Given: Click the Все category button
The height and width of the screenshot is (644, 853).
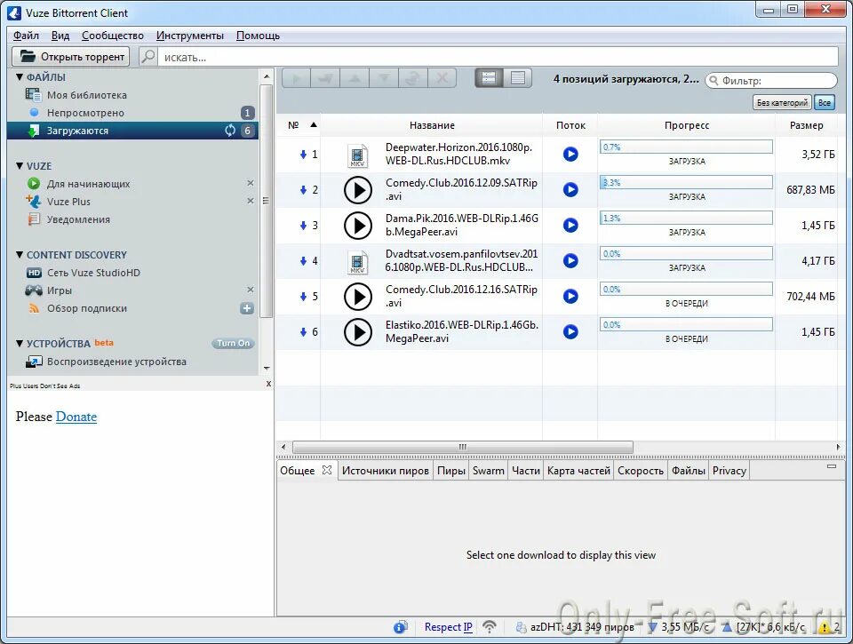Looking at the screenshot, I should click(825, 102).
